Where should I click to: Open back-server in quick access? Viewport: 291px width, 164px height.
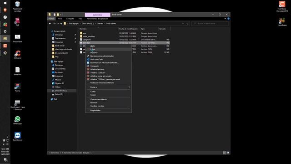tap(60, 46)
